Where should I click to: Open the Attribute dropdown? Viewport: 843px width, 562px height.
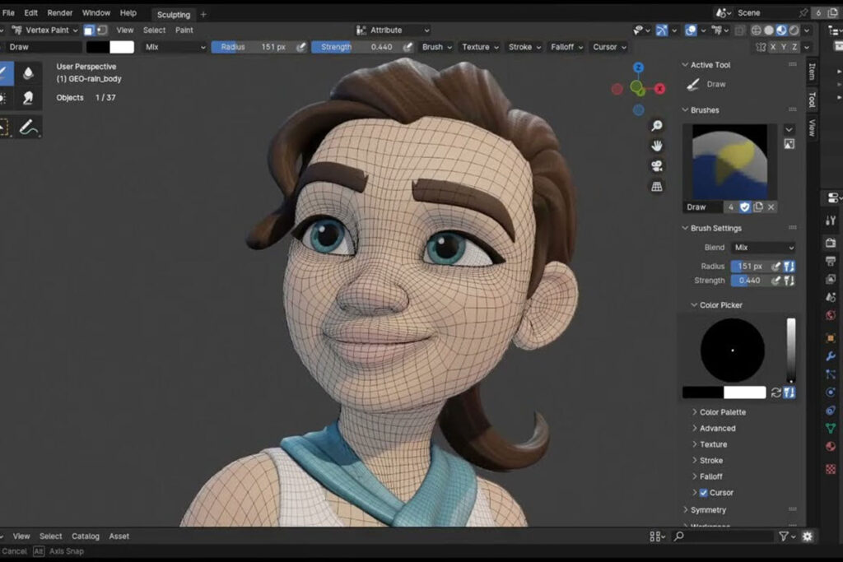(x=393, y=30)
